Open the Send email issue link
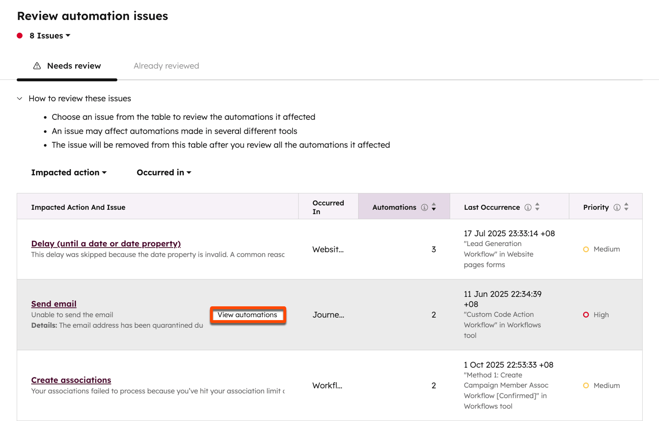This screenshot has width=659, height=421. click(x=54, y=304)
